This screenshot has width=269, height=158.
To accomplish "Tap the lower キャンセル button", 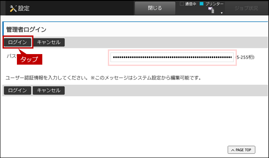I will [x=49, y=90].
